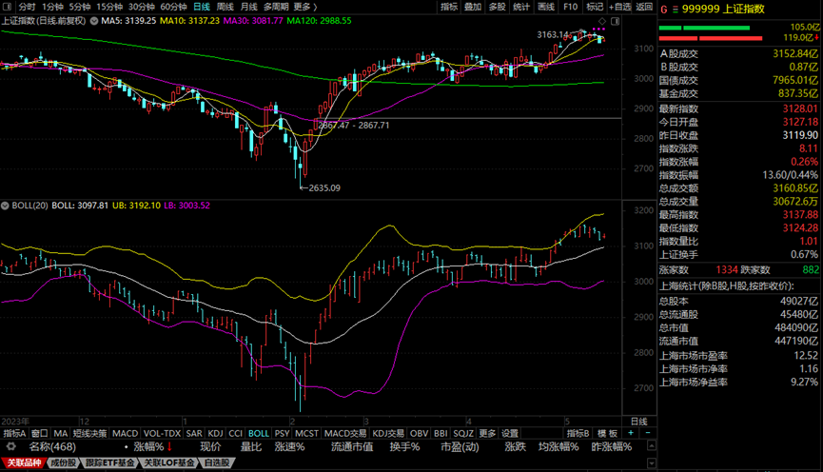Toggle the sidebar panel icon above the chart

pyautogui.click(x=616, y=21)
